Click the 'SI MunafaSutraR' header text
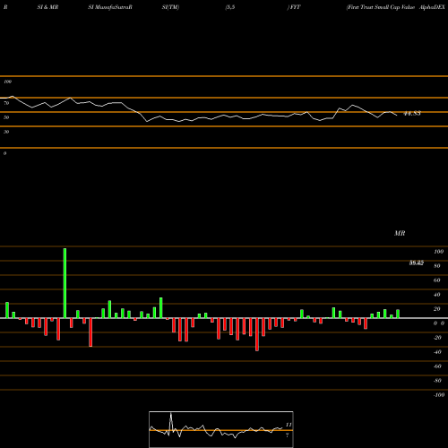This screenshot has width=448, height=448. [x=110, y=7]
